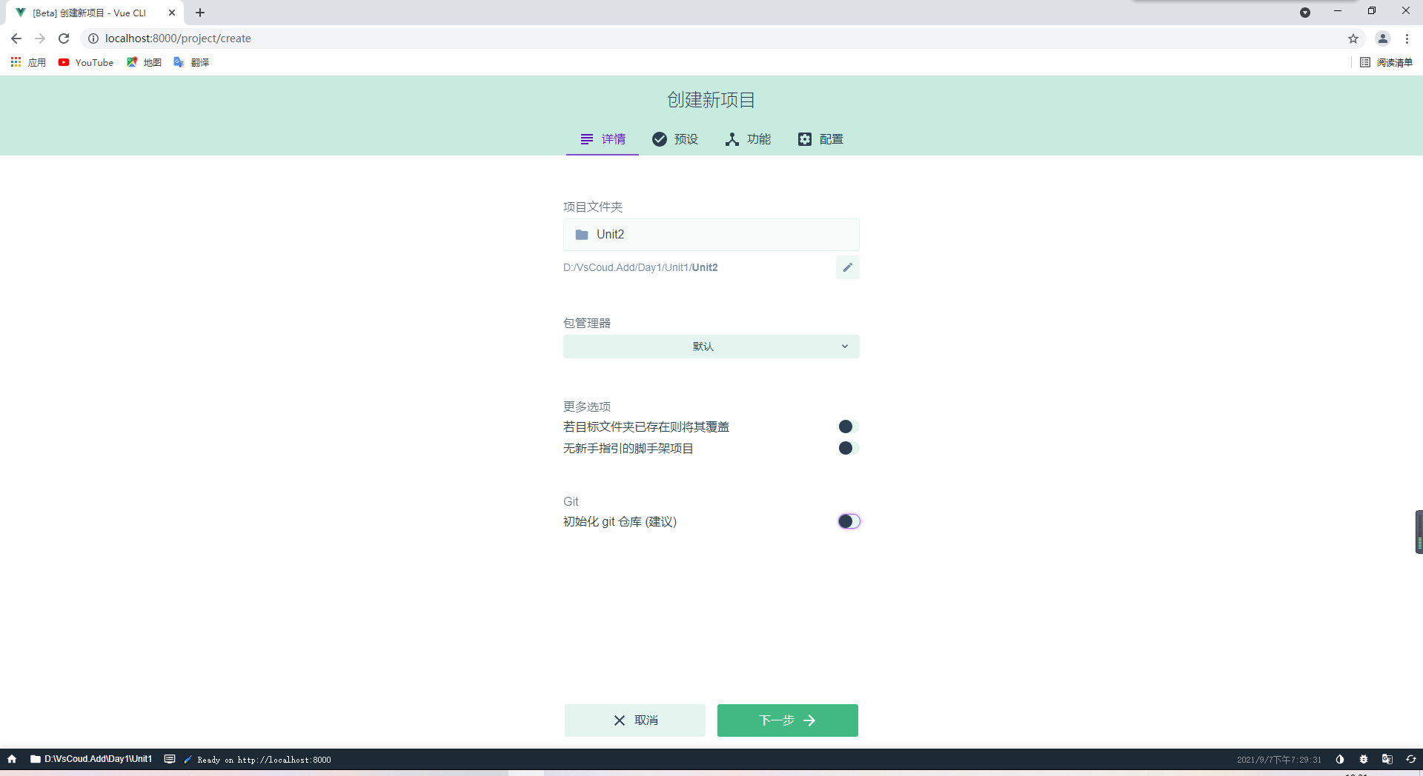View site information icon

point(93,39)
